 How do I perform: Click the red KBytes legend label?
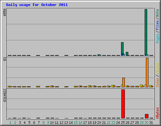(157, 113)
